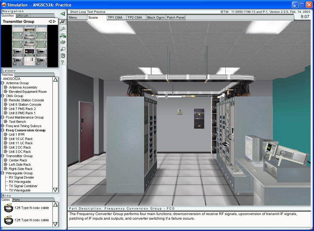Select Unit 10 UC Rack in tree
Screen dimensions: 314x231
coord(21,139)
